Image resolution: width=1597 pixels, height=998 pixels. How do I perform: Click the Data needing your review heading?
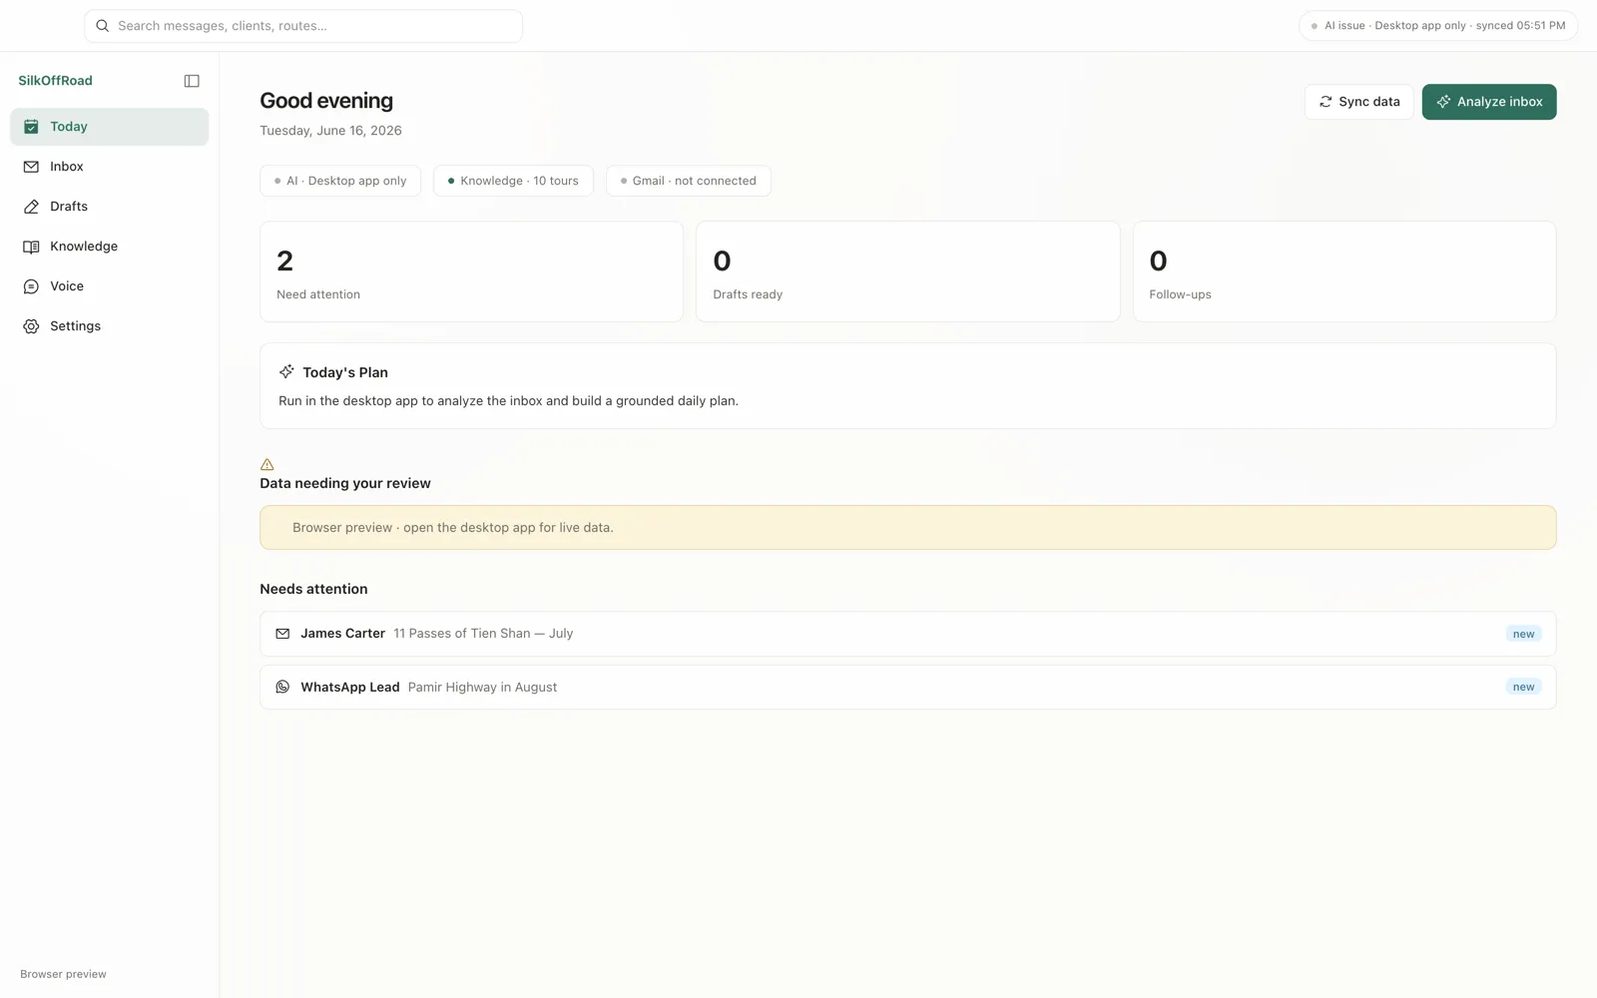pos(345,483)
